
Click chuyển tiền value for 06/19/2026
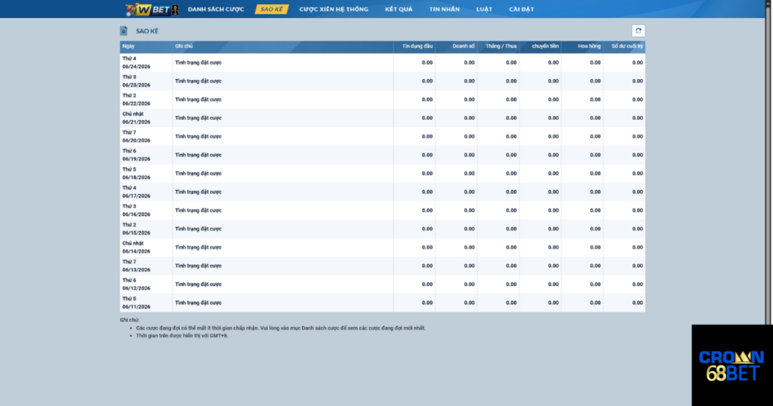coord(553,155)
